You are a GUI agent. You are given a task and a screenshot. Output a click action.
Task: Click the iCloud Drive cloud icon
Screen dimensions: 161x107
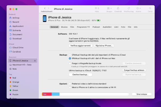pos(10,47)
